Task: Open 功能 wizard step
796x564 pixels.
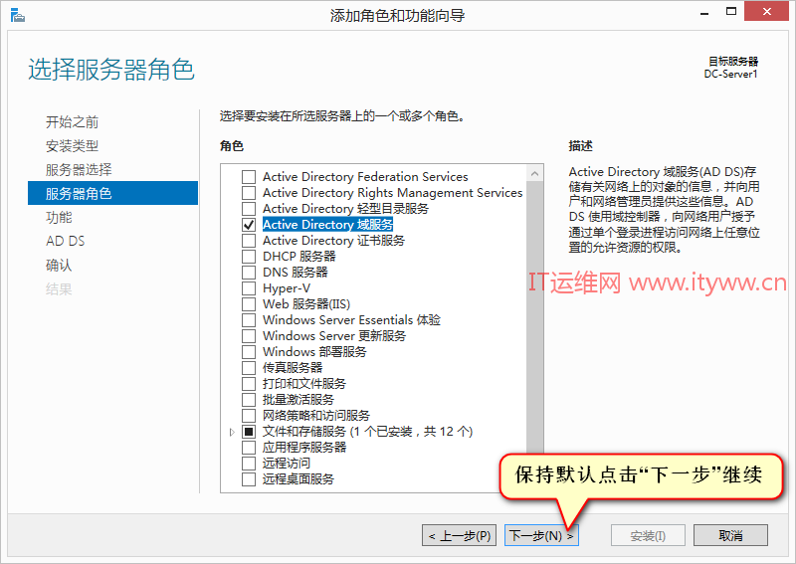Action: pyautogui.click(x=59, y=217)
